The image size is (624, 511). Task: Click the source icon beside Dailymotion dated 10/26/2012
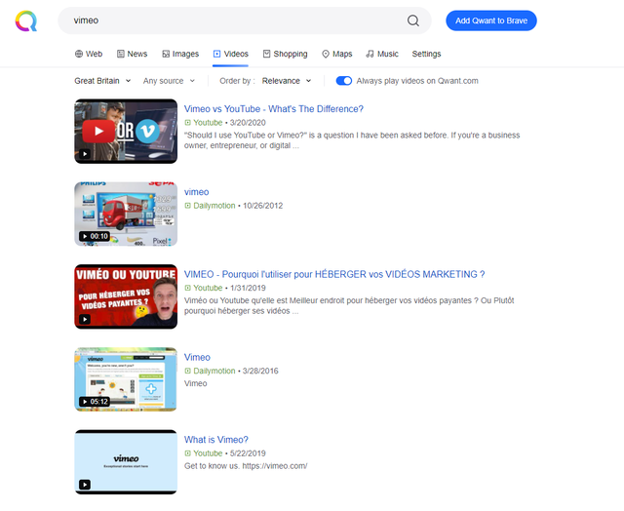tap(187, 206)
